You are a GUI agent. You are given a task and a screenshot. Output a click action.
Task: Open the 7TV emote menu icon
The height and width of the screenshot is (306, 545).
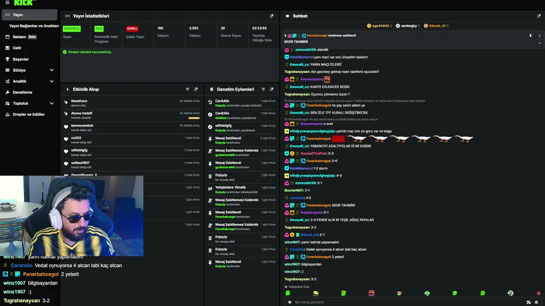tap(528, 302)
